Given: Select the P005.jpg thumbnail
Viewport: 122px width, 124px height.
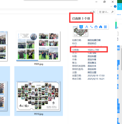Looking at the screenshot, I should tap(38, 46).
